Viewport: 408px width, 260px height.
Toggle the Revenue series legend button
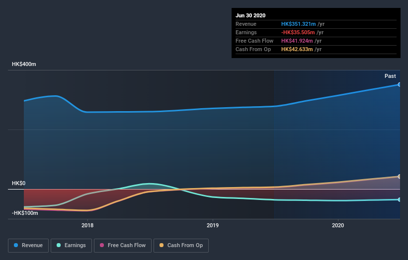pos(28,246)
